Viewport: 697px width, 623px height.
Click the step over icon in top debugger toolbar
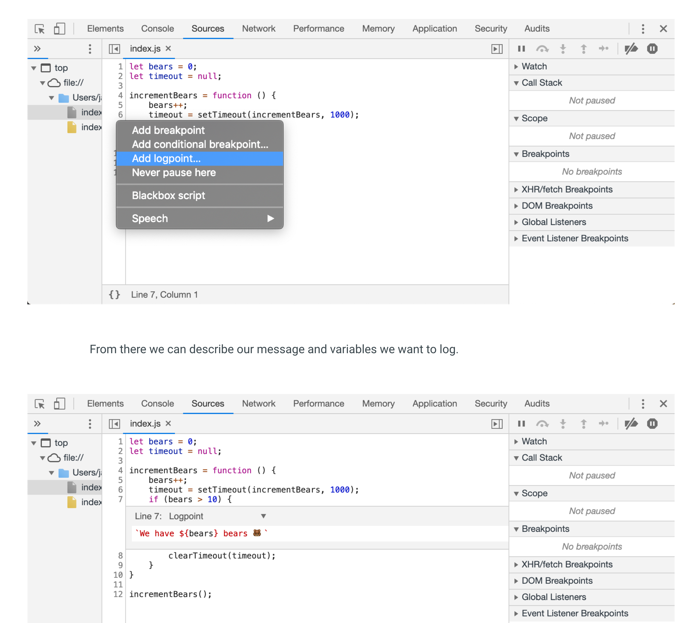542,49
